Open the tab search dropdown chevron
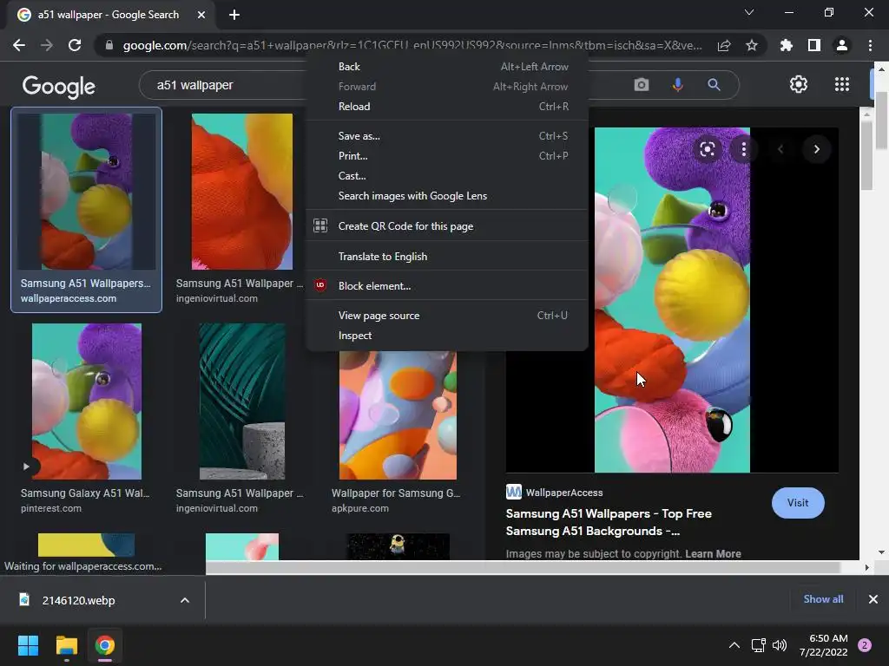This screenshot has height=666, width=889. [749, 12]
